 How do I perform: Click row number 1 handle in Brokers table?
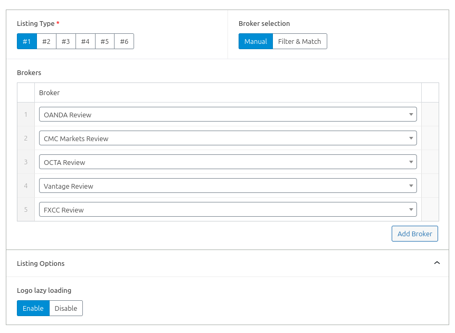coord(26,115)
